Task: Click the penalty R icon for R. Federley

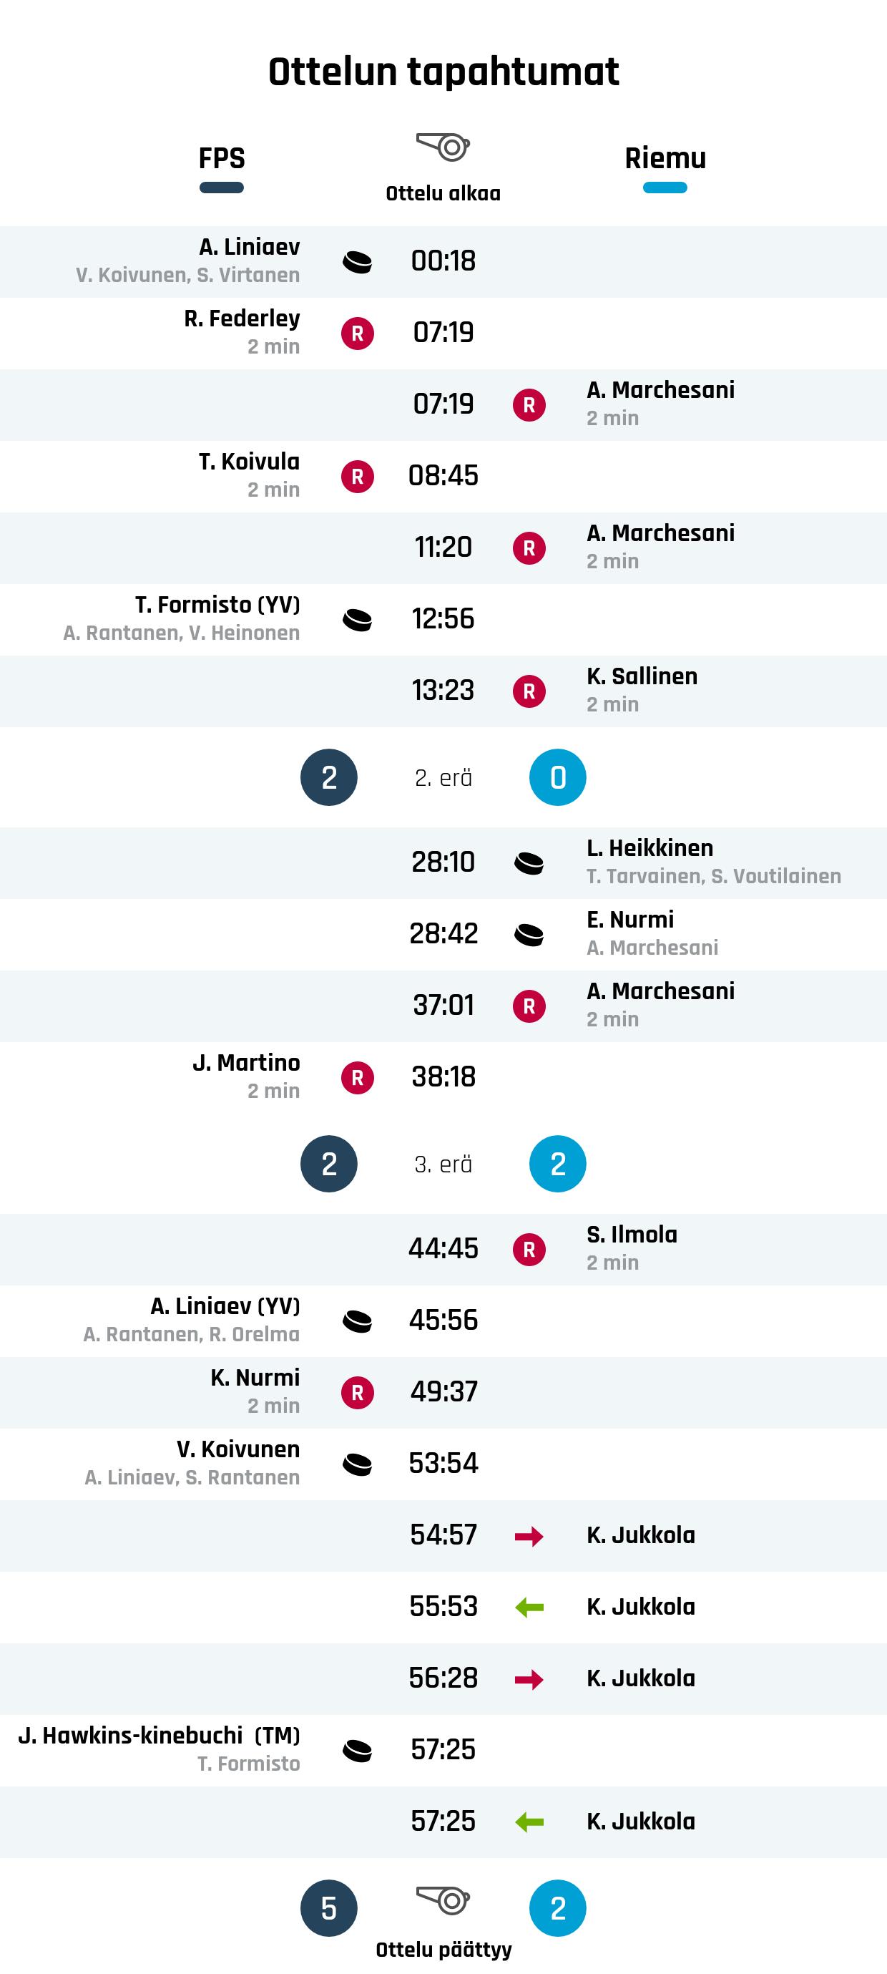Action: coord(357,334)
